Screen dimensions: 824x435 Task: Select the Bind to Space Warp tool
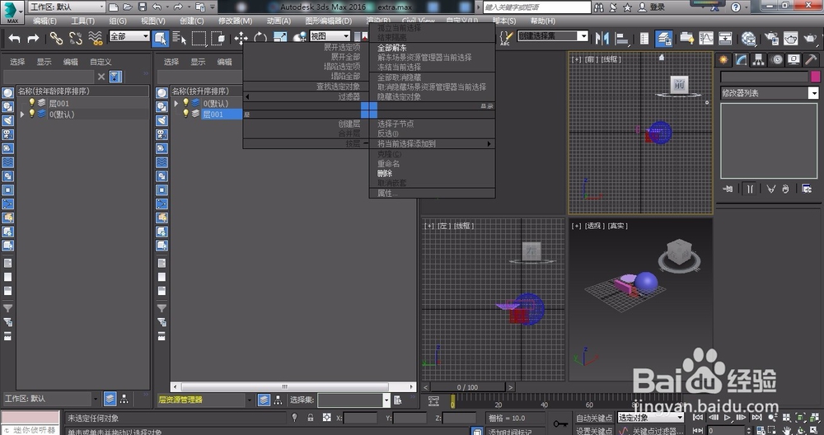tap(95, 39)
